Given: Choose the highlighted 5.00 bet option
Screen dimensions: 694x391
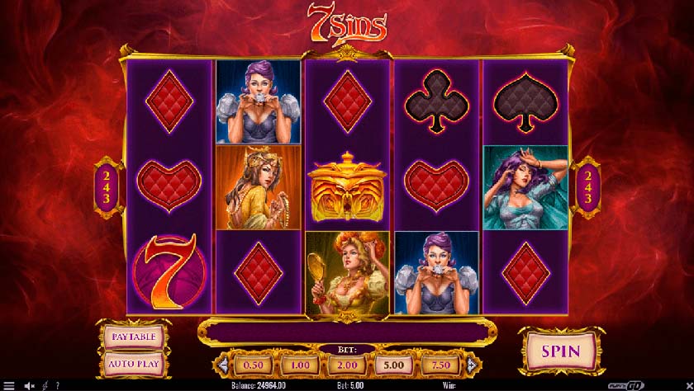Looking at the screenshot, I should 394,365.
